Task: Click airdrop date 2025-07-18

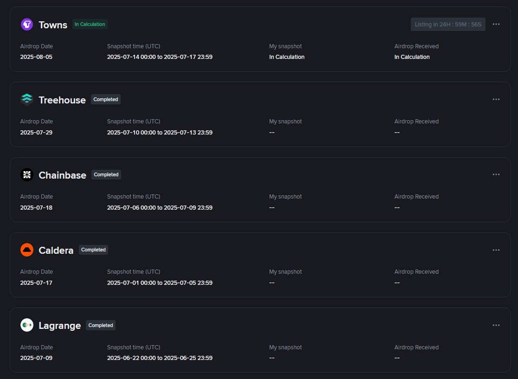Action: [36, 208]
